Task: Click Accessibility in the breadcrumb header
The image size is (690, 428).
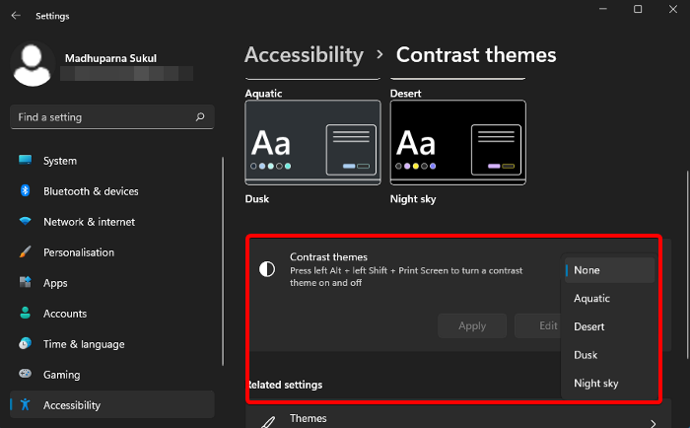Action: coord(304,55)
